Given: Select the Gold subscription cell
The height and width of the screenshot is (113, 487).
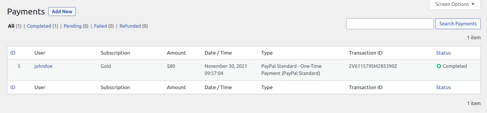Looking at the screenshot, I should (106, 66).
